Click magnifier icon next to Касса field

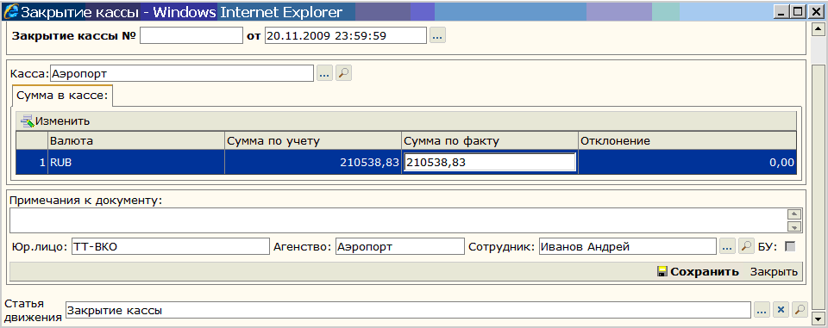coord(344,74)
